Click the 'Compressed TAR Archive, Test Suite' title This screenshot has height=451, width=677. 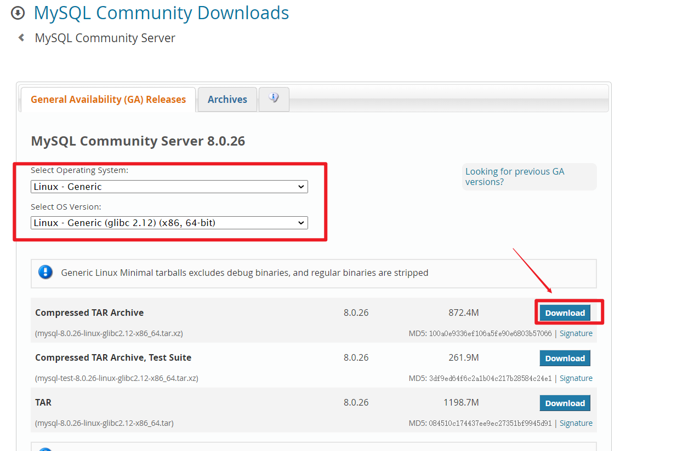(x=113, y=358)
